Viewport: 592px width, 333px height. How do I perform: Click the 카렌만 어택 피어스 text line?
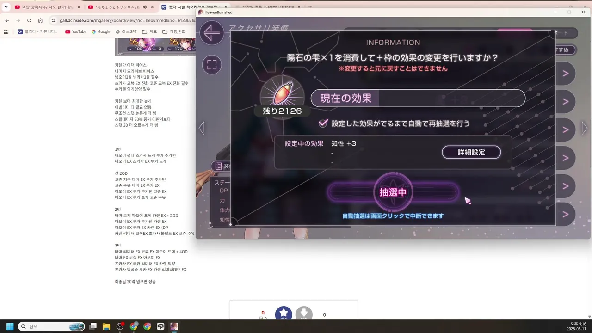tap(130, 65)
